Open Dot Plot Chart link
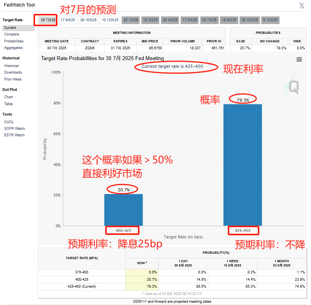This screenshot has width=311, height=305. point(8,97)
